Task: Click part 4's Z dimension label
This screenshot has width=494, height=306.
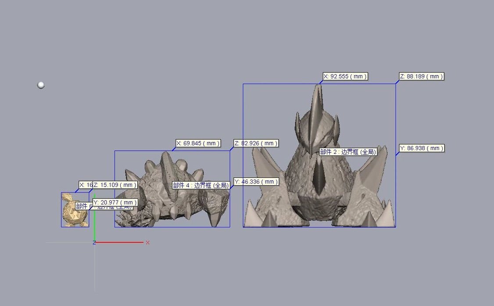Action: coord(256,143)
